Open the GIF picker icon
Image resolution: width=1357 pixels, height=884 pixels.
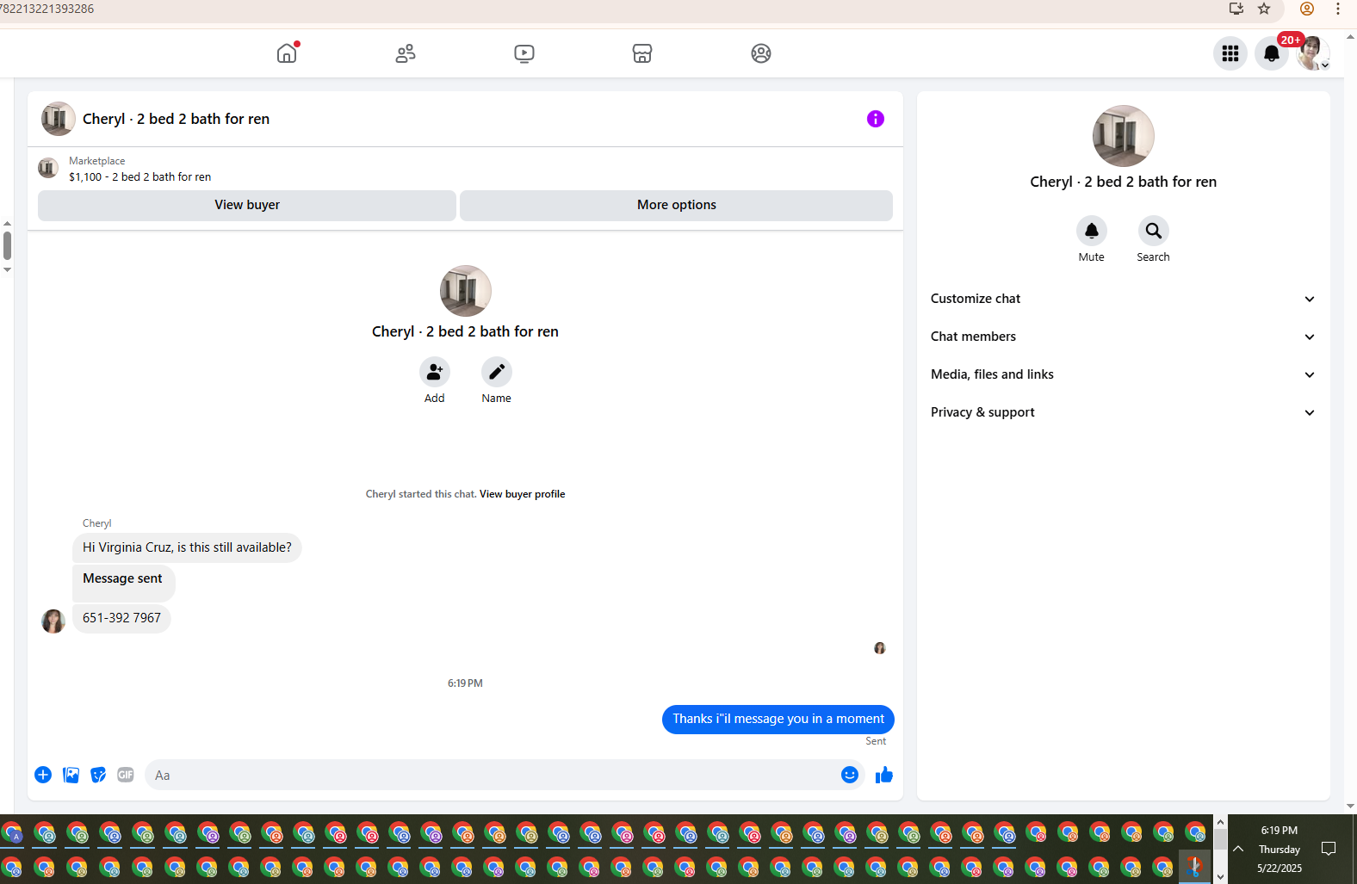pos(126,775)
